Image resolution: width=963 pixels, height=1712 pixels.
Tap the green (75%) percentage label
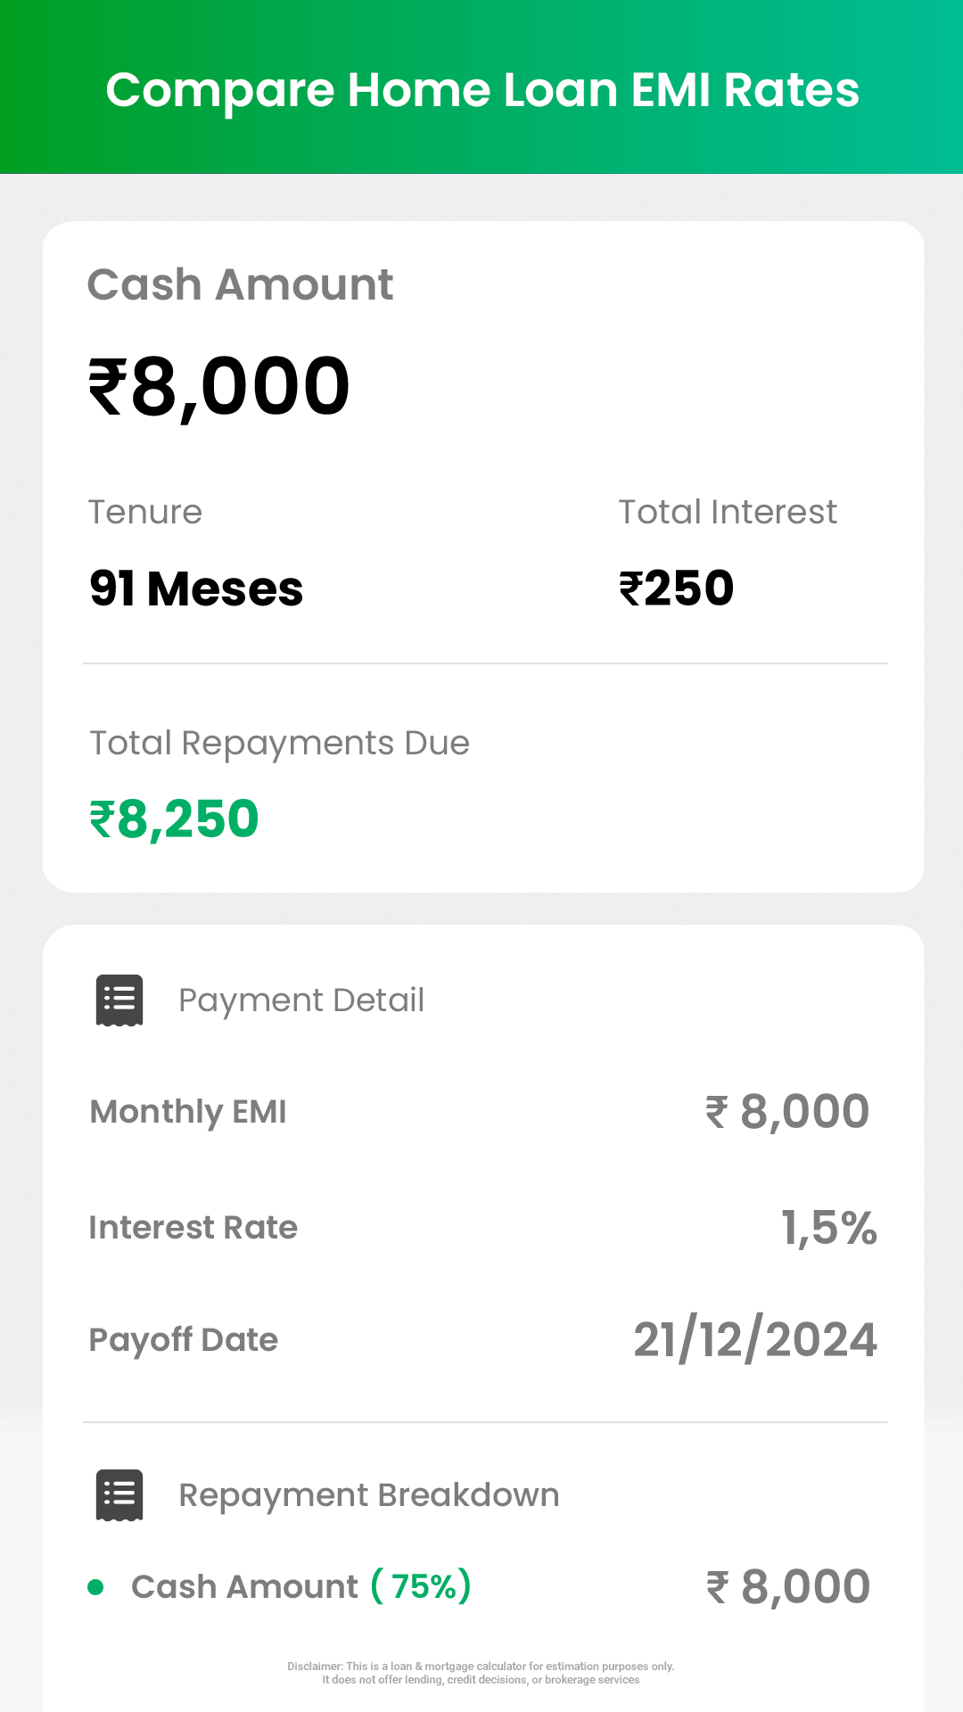pyautogui.click(x=421, y=1586)
